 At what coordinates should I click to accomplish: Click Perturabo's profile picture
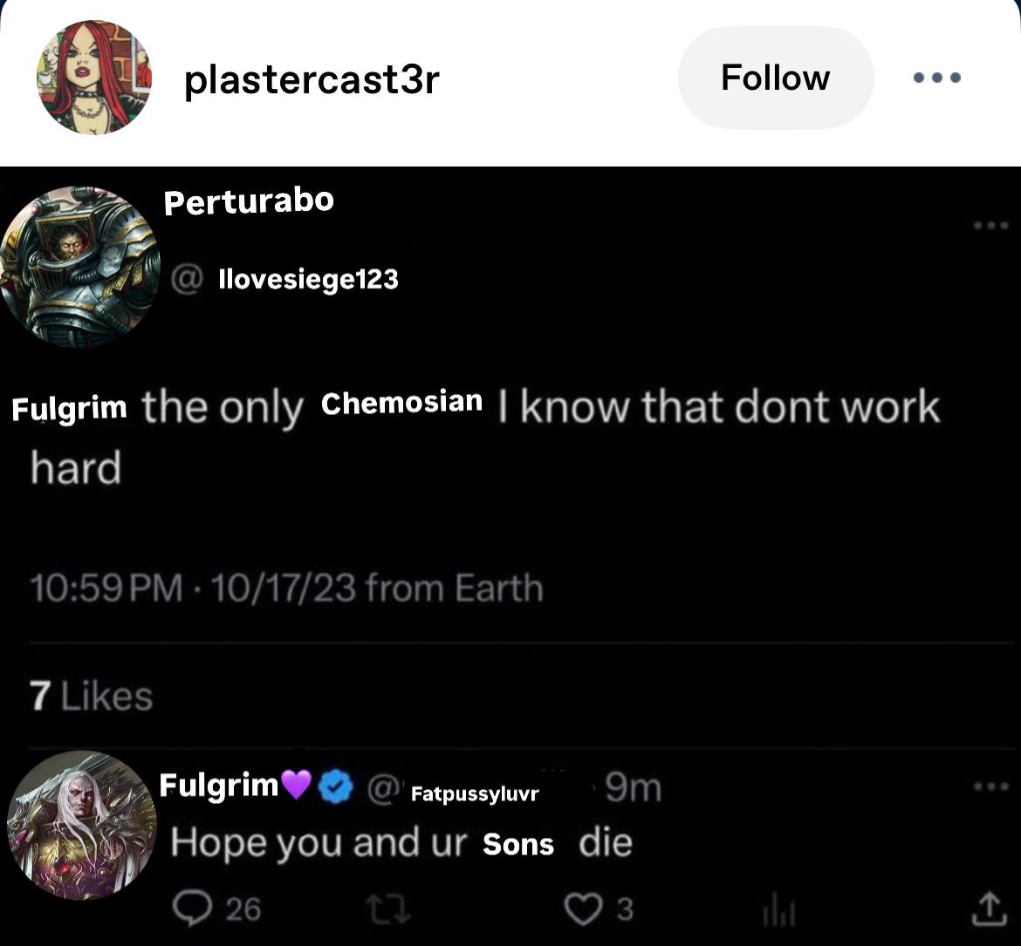click(x=80, y=267)
